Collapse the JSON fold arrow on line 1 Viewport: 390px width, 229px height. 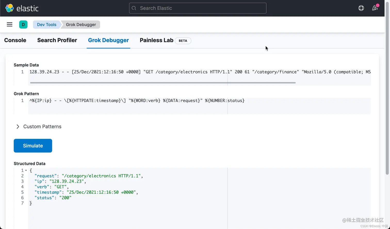pos(26,171)
